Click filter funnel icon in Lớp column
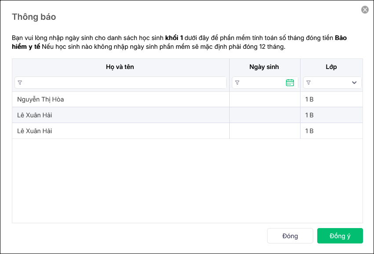This screenshot has width=374, height=254. (308, 83)
